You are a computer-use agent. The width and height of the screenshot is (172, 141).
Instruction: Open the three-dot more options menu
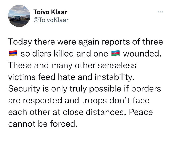click(160, 12)
